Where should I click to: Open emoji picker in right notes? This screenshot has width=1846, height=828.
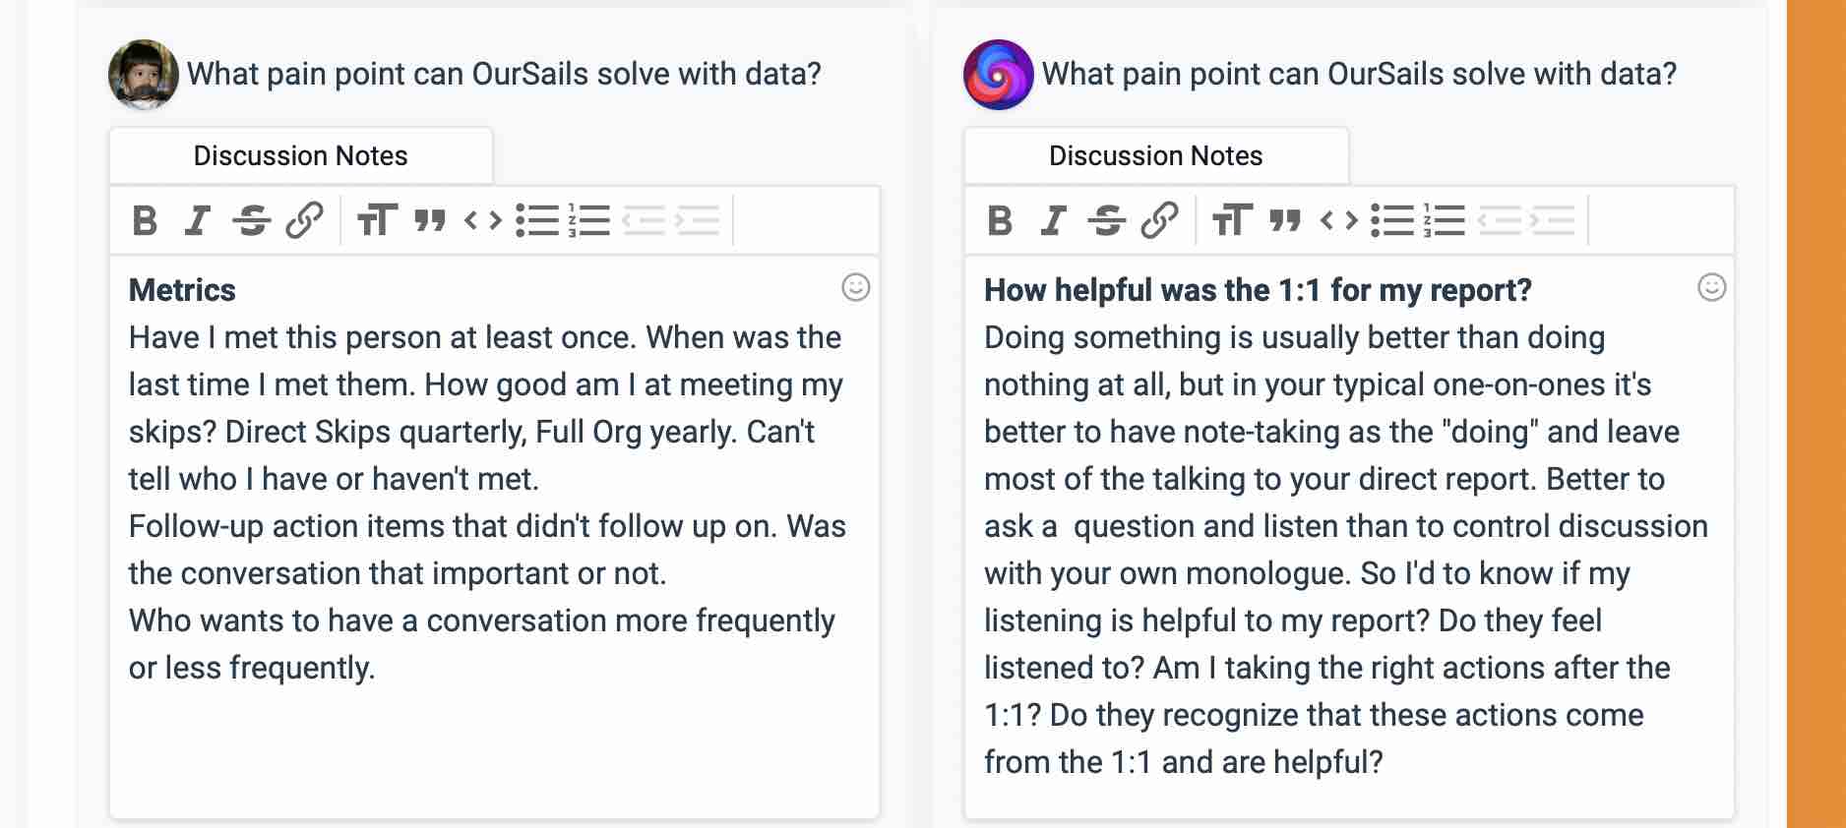[x=1712, y=287]
